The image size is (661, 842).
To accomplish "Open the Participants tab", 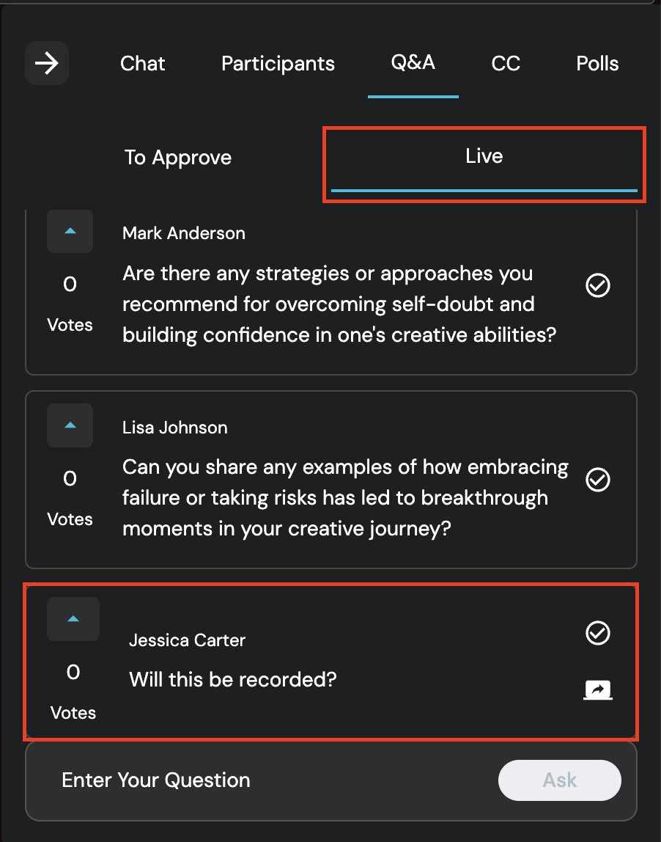I will (278, 64).
